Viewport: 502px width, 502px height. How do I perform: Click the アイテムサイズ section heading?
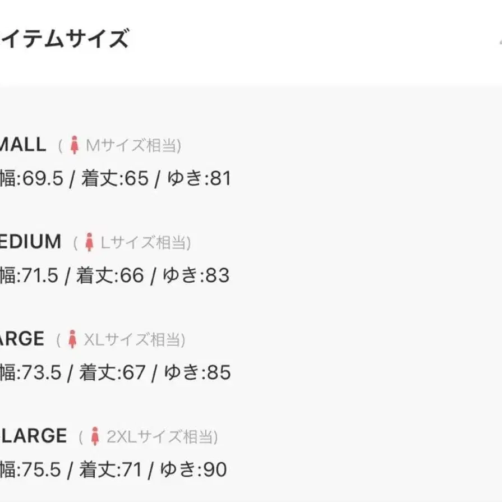65,40
